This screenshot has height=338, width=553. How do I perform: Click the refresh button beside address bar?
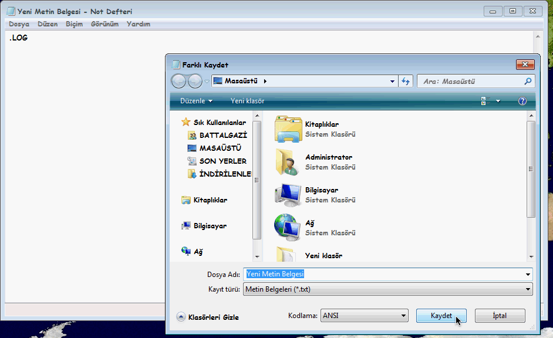(x=406, y=82)
